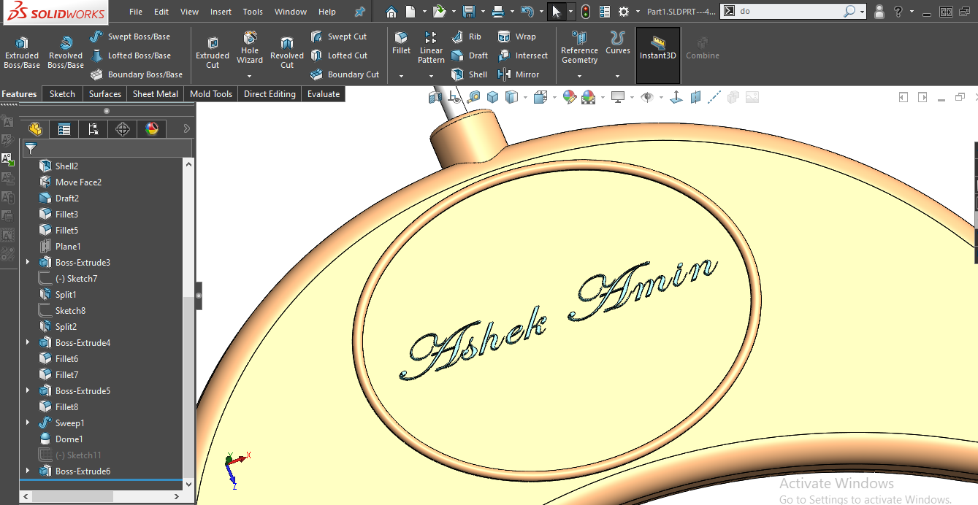The width and height of the screenshot is (978, 505).
Task: Open the Fillet dropdown arrow
Action: pyautogui.click(x=401, y=76)
